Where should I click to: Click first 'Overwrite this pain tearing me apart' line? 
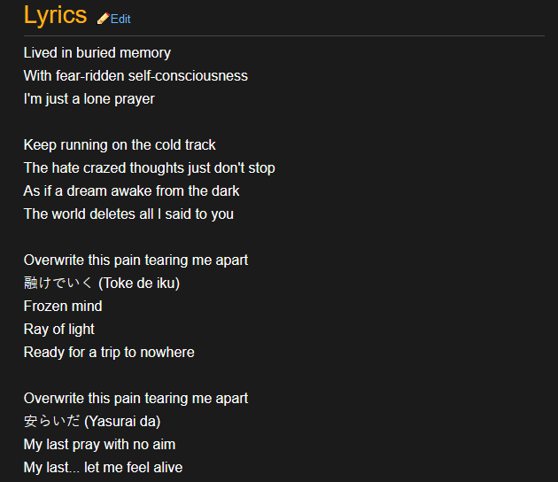pos(136,260)
